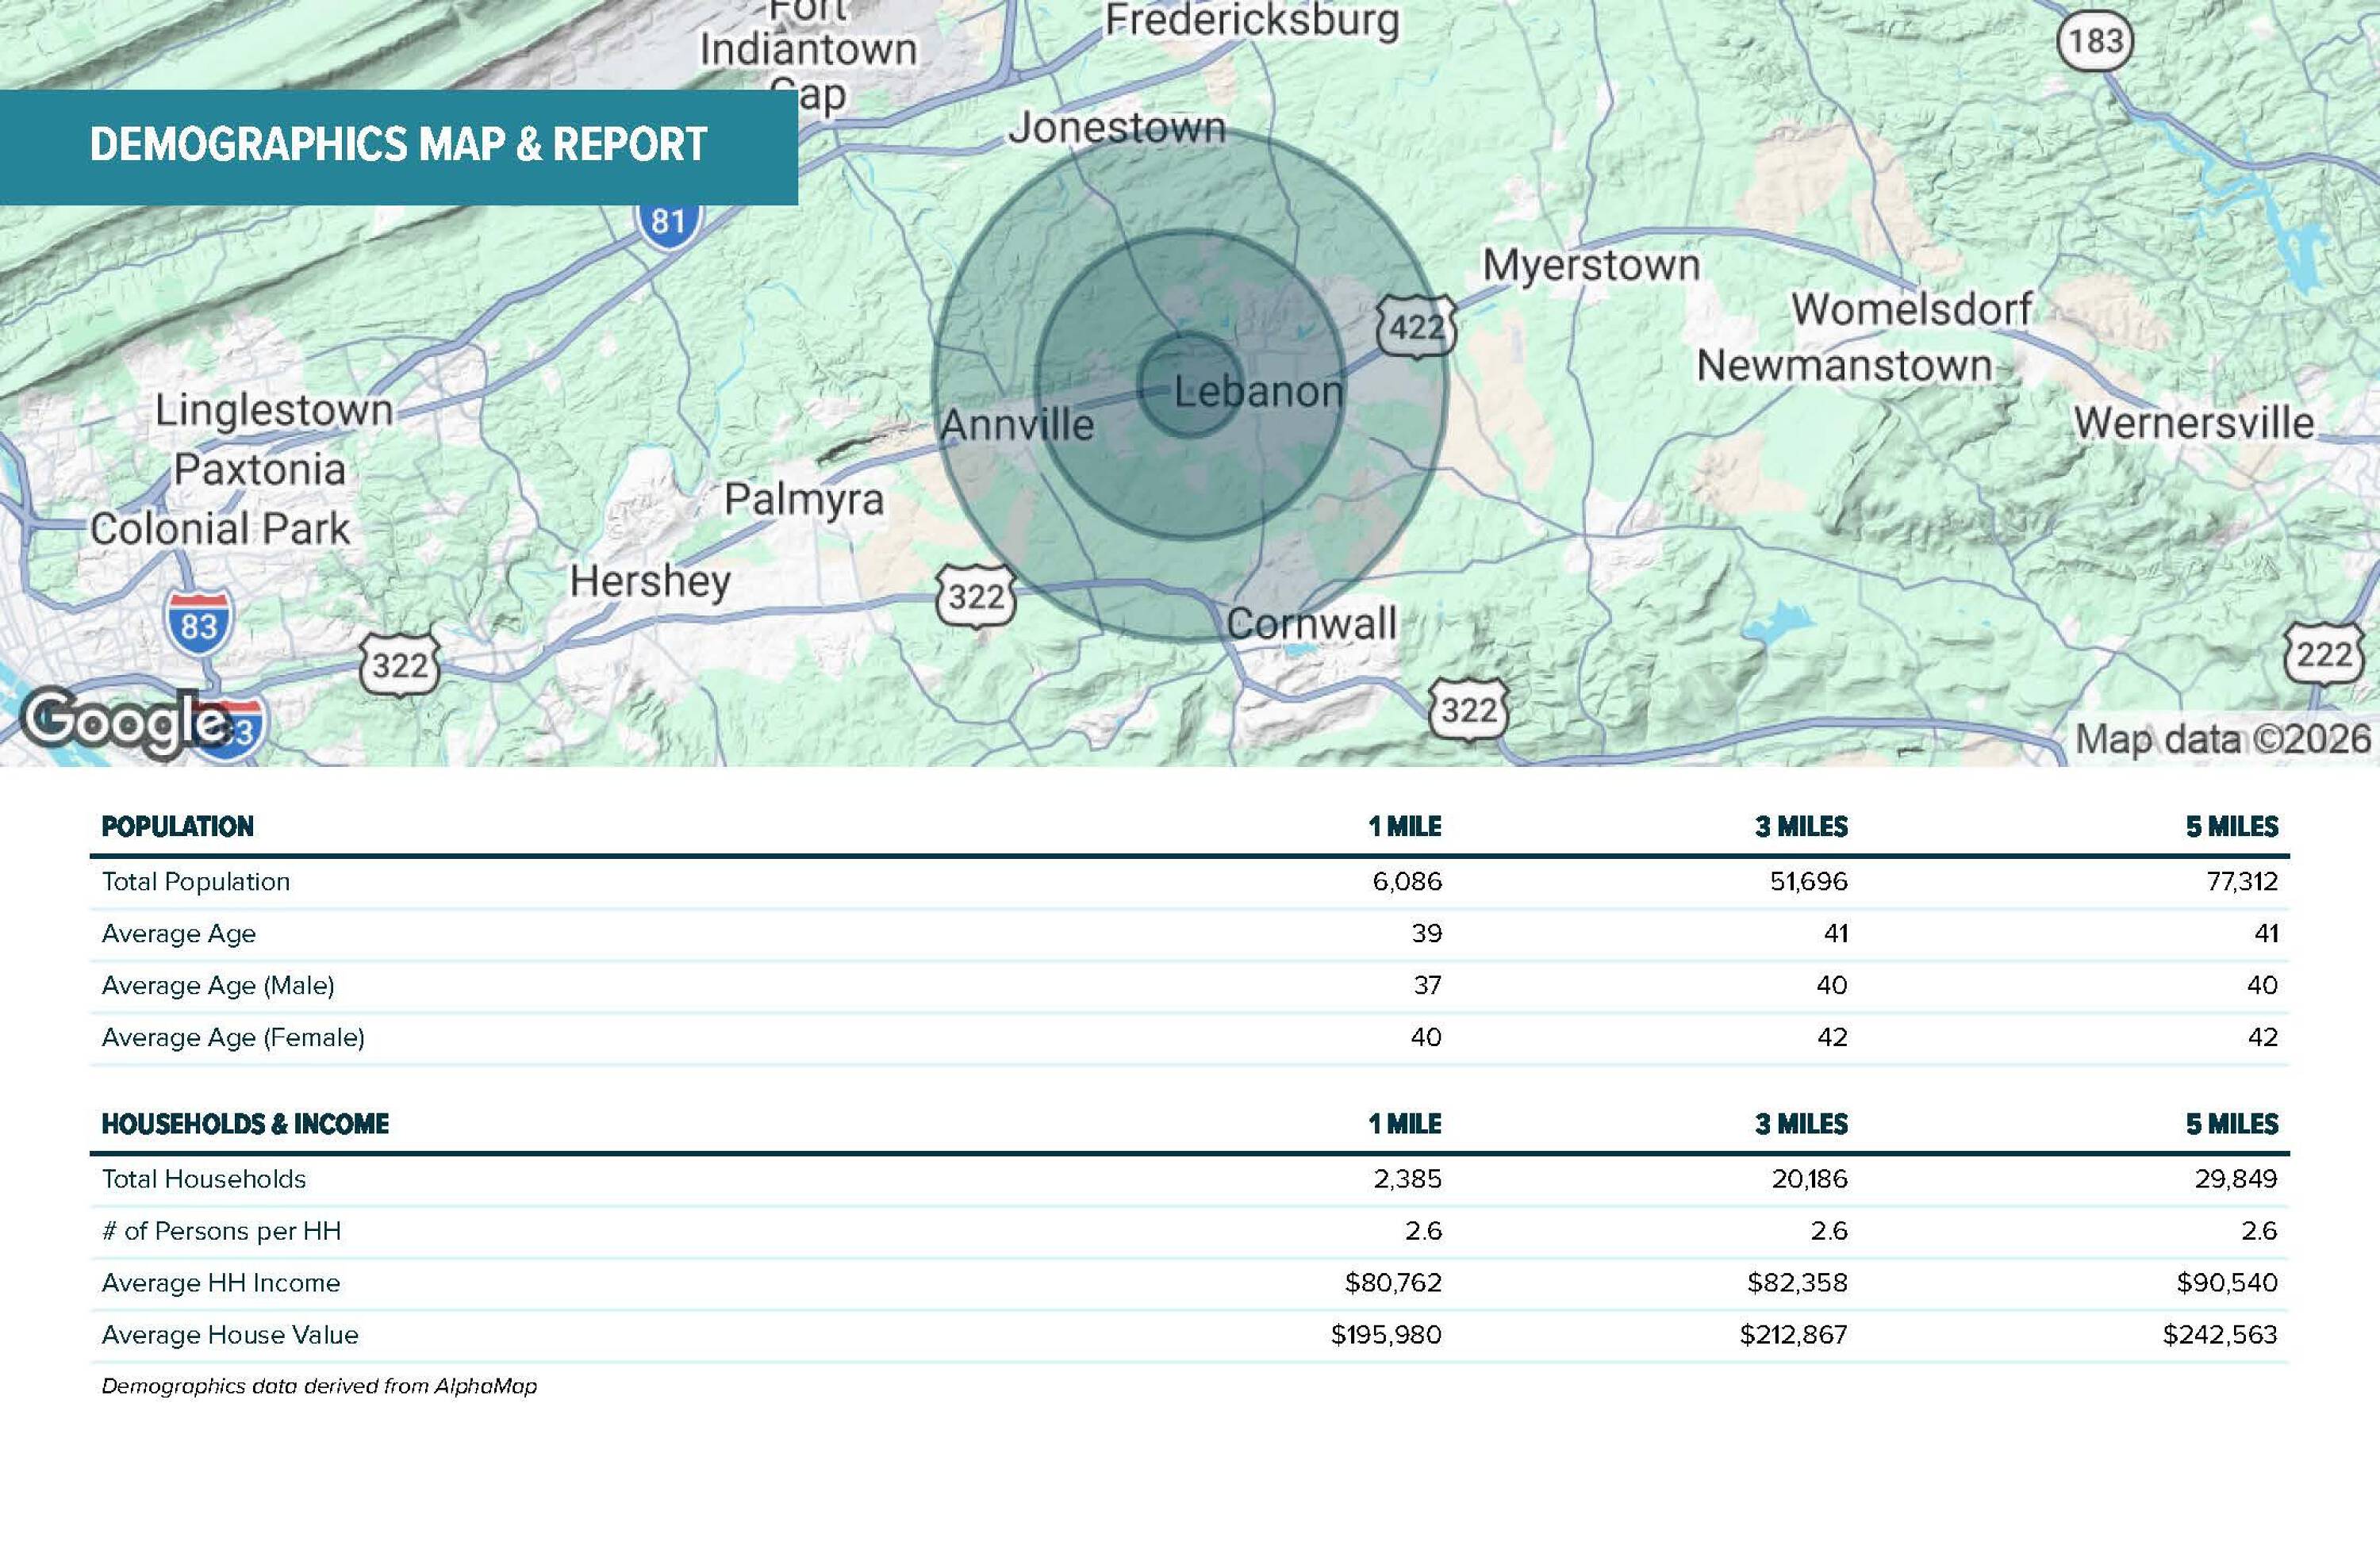Click the US 322 shield below Cornwall
This screenshot has width=2380, height=1549.
tap(1468, 711)
